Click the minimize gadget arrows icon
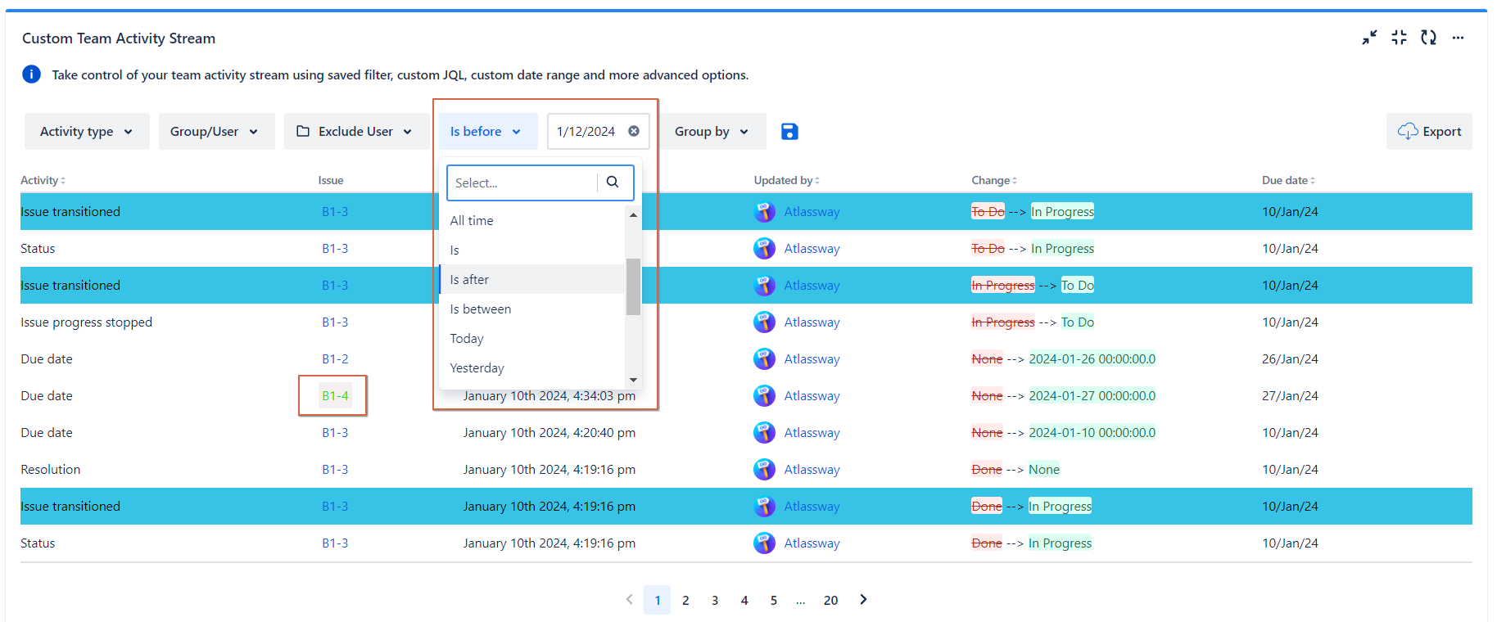Screen dimensions: 1497x622 click(1369, 38)
